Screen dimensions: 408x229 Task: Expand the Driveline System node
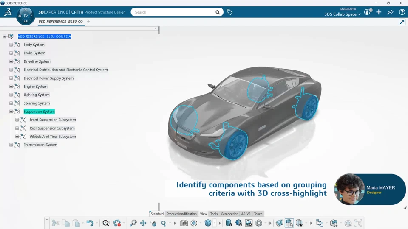(x=11, y=61)
